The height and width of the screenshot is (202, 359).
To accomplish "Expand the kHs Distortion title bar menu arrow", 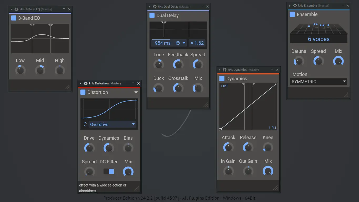I will point(81,83).
